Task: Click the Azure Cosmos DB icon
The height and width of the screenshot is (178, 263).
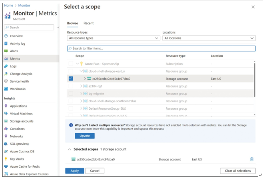Action: [x=6, y=151]
